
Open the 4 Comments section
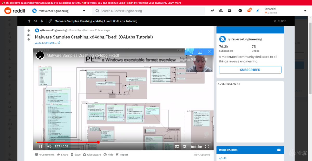(45, 155)
